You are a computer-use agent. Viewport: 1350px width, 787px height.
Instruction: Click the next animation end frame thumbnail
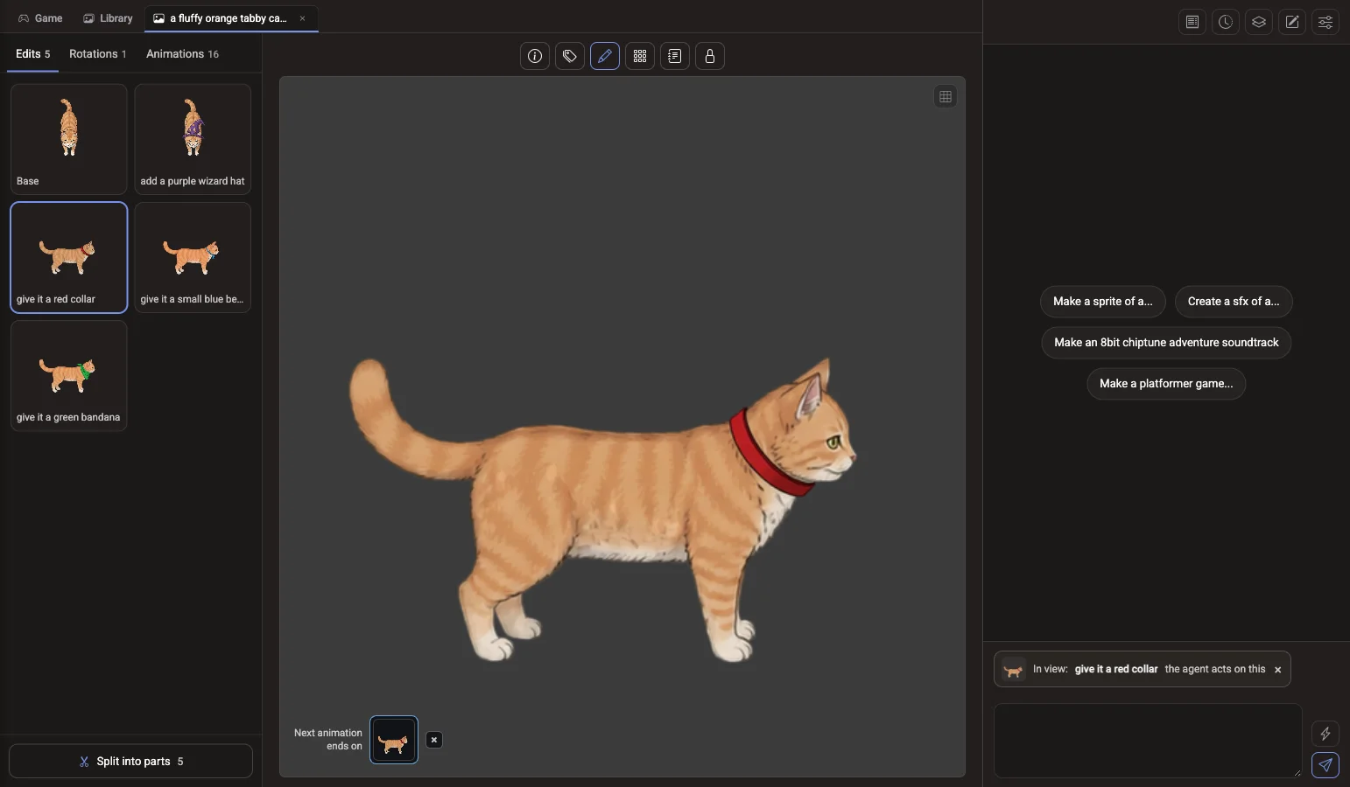pos(394,740)
